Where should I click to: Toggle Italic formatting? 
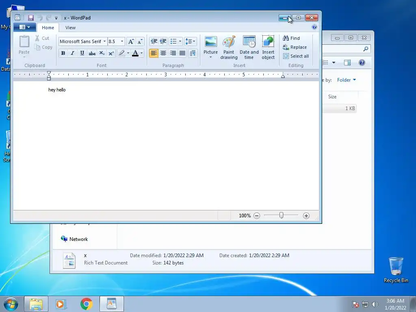point(72,53)
